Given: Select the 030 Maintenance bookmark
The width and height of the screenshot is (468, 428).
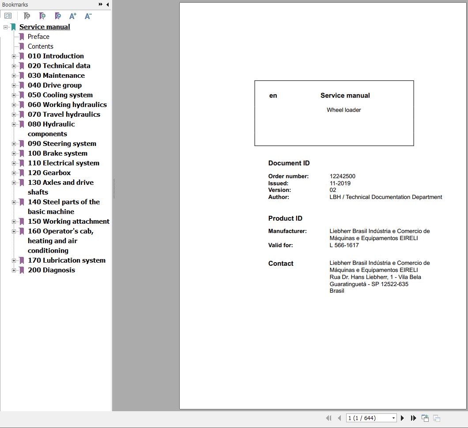Looking at the screenshot, I should [x=57, y=75].
